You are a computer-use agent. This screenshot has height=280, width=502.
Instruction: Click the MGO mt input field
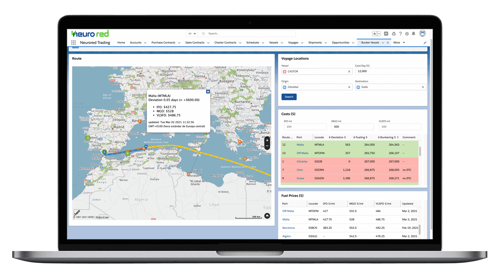(x=352, y=127)
